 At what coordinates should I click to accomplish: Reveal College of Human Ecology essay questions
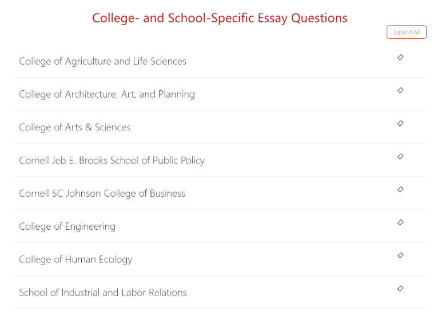[75, 260]
